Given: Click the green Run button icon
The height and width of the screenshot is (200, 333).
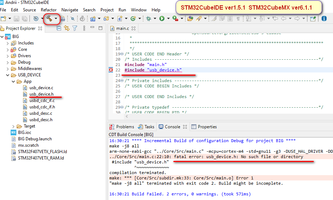Looking at the screenshot, I should click(x=162, y=19).
